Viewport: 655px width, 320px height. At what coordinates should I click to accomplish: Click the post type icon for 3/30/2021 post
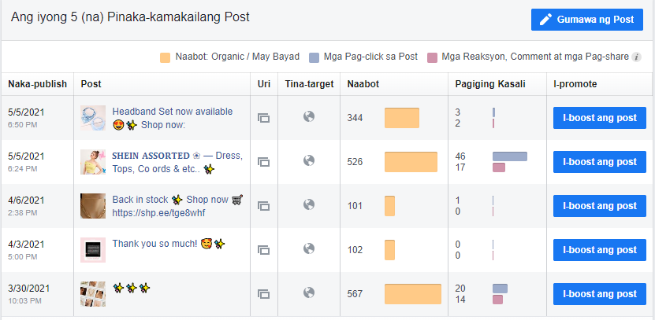click(263, 294)
